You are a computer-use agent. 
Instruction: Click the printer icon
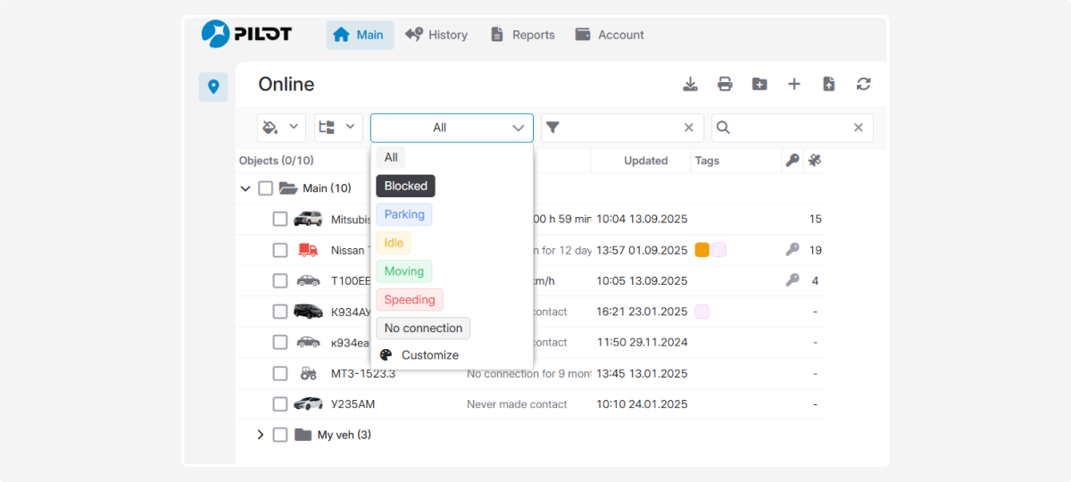pyautogui.click(x=725, y=84)
